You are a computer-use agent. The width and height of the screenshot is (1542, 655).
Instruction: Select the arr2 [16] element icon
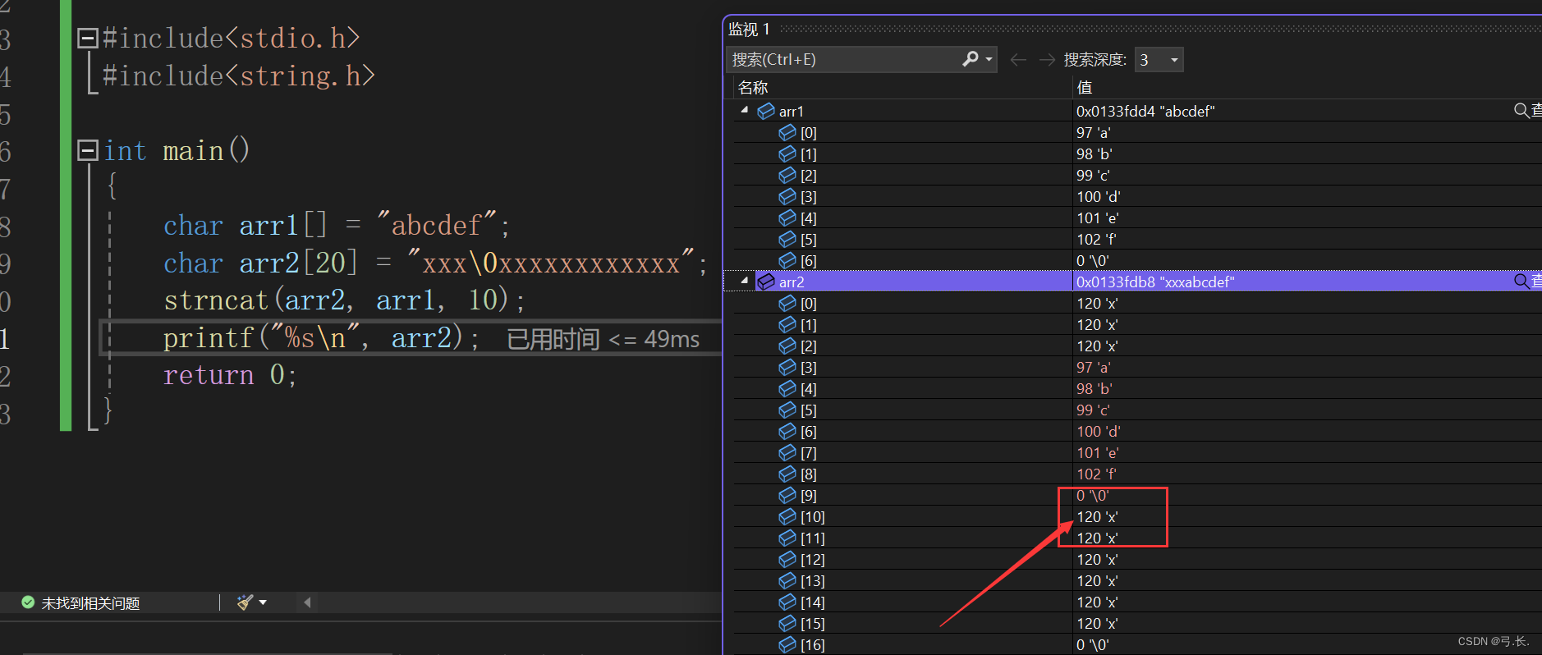pos(787,644)
